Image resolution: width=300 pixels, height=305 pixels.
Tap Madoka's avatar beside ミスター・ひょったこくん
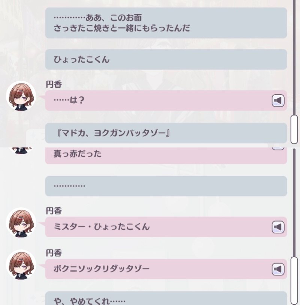pyautogui.click(x=21, y=222)
